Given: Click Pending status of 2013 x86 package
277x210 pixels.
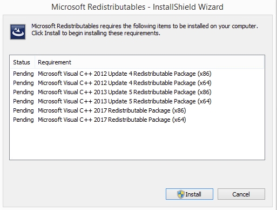Looking at the screenshot, I should tap(23, 92).
